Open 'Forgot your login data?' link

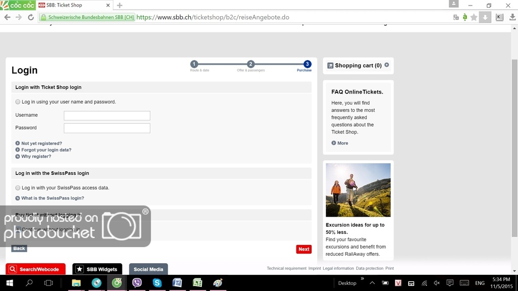[46, 150]
